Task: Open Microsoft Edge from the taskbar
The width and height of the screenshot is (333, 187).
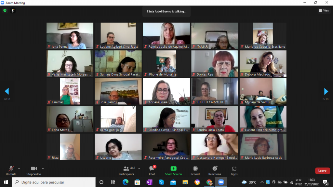Action: 126,182
